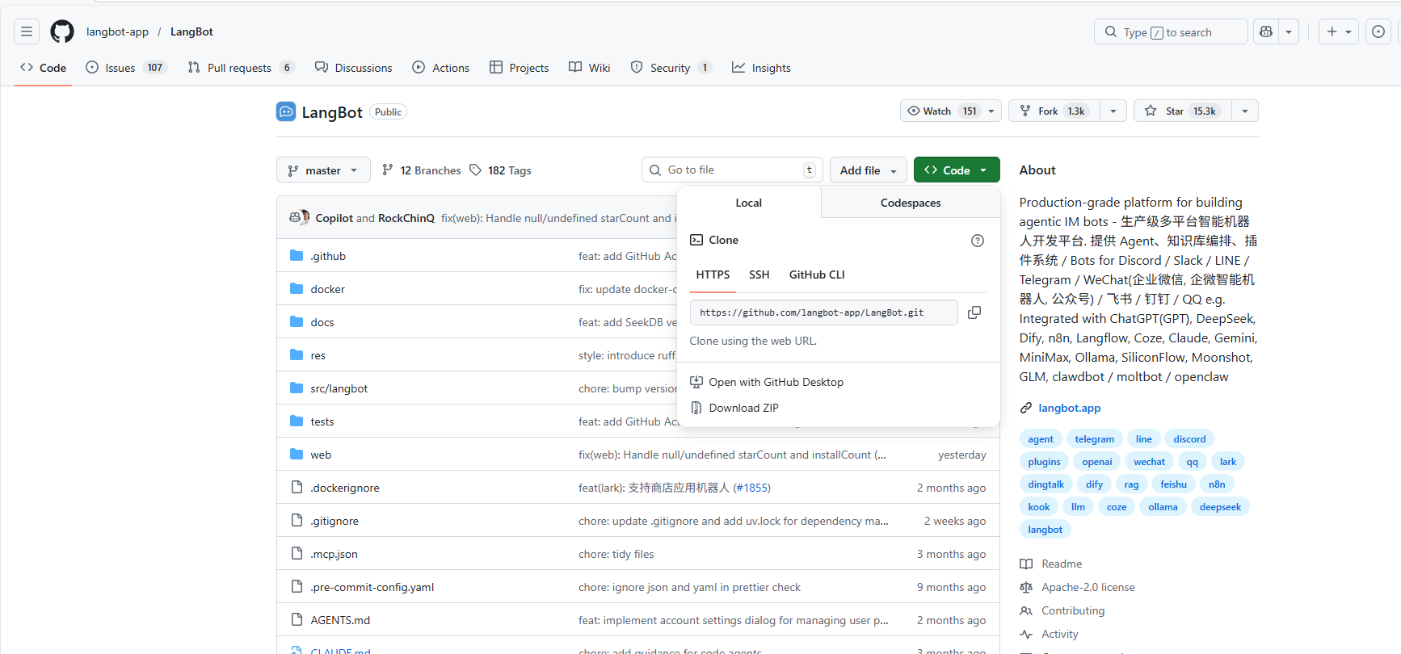
Task: Click the telegram topic tag
Action: point(1095,439)
